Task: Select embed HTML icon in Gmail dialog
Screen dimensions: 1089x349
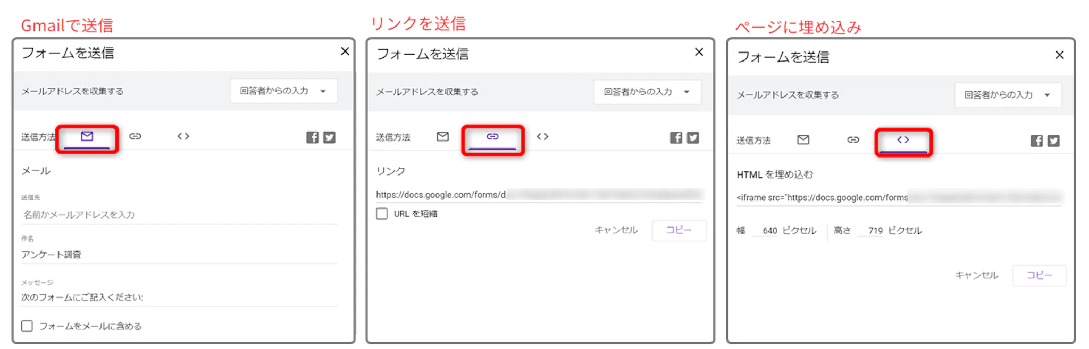Action: [x=183, y=136]
